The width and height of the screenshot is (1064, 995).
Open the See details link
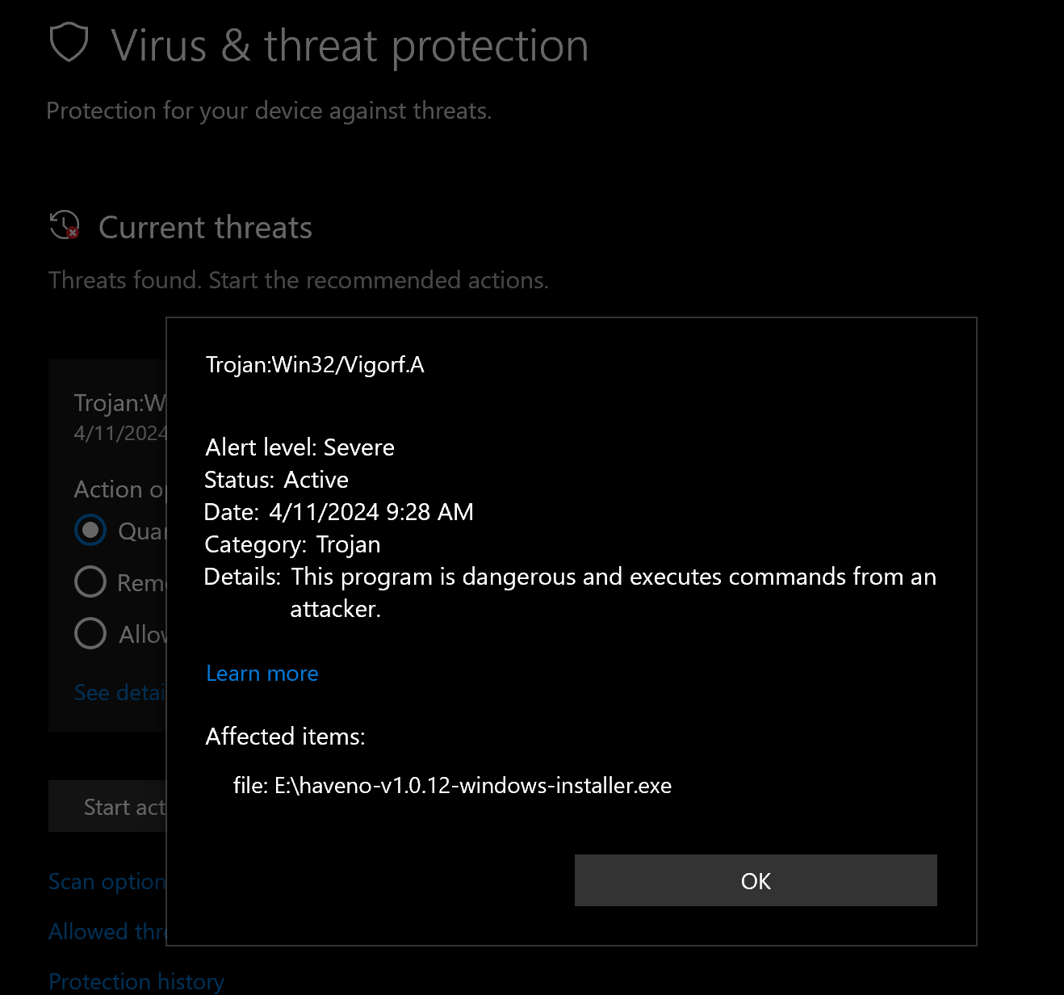[x=119, y=693]
